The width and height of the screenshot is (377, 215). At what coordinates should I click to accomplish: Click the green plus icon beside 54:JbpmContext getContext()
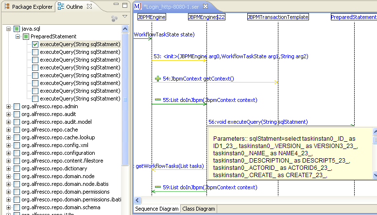click(157, 79)
